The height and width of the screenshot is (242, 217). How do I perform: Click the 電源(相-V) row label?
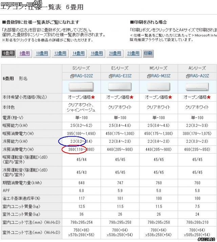click(x=13, y=118)
